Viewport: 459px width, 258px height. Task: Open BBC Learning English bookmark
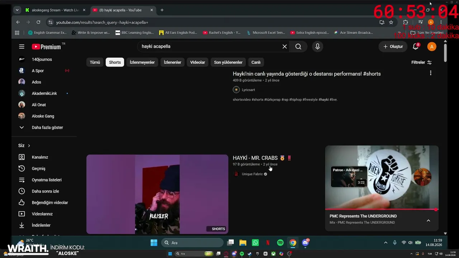click(134, 33)
